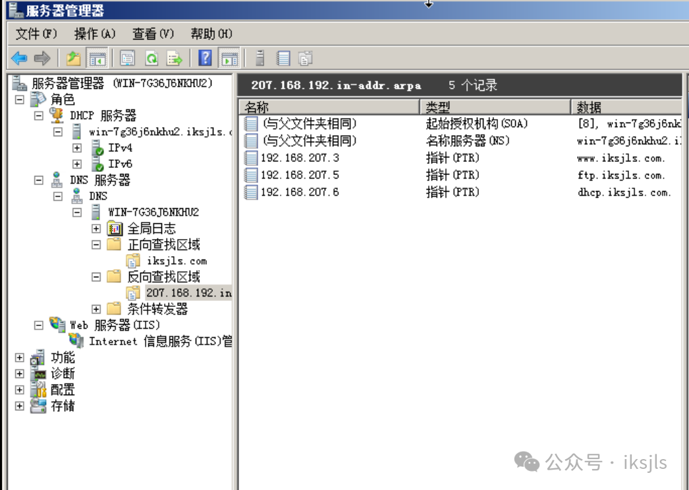
Task: Expand the 条件转发器 node
Action: [96, 309]
